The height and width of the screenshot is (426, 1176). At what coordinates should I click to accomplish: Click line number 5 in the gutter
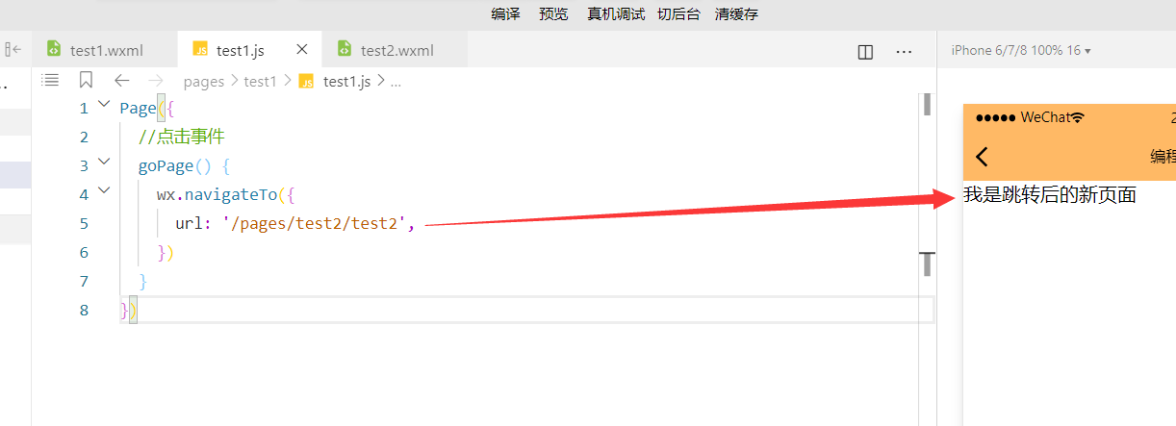tap(84, 223)
